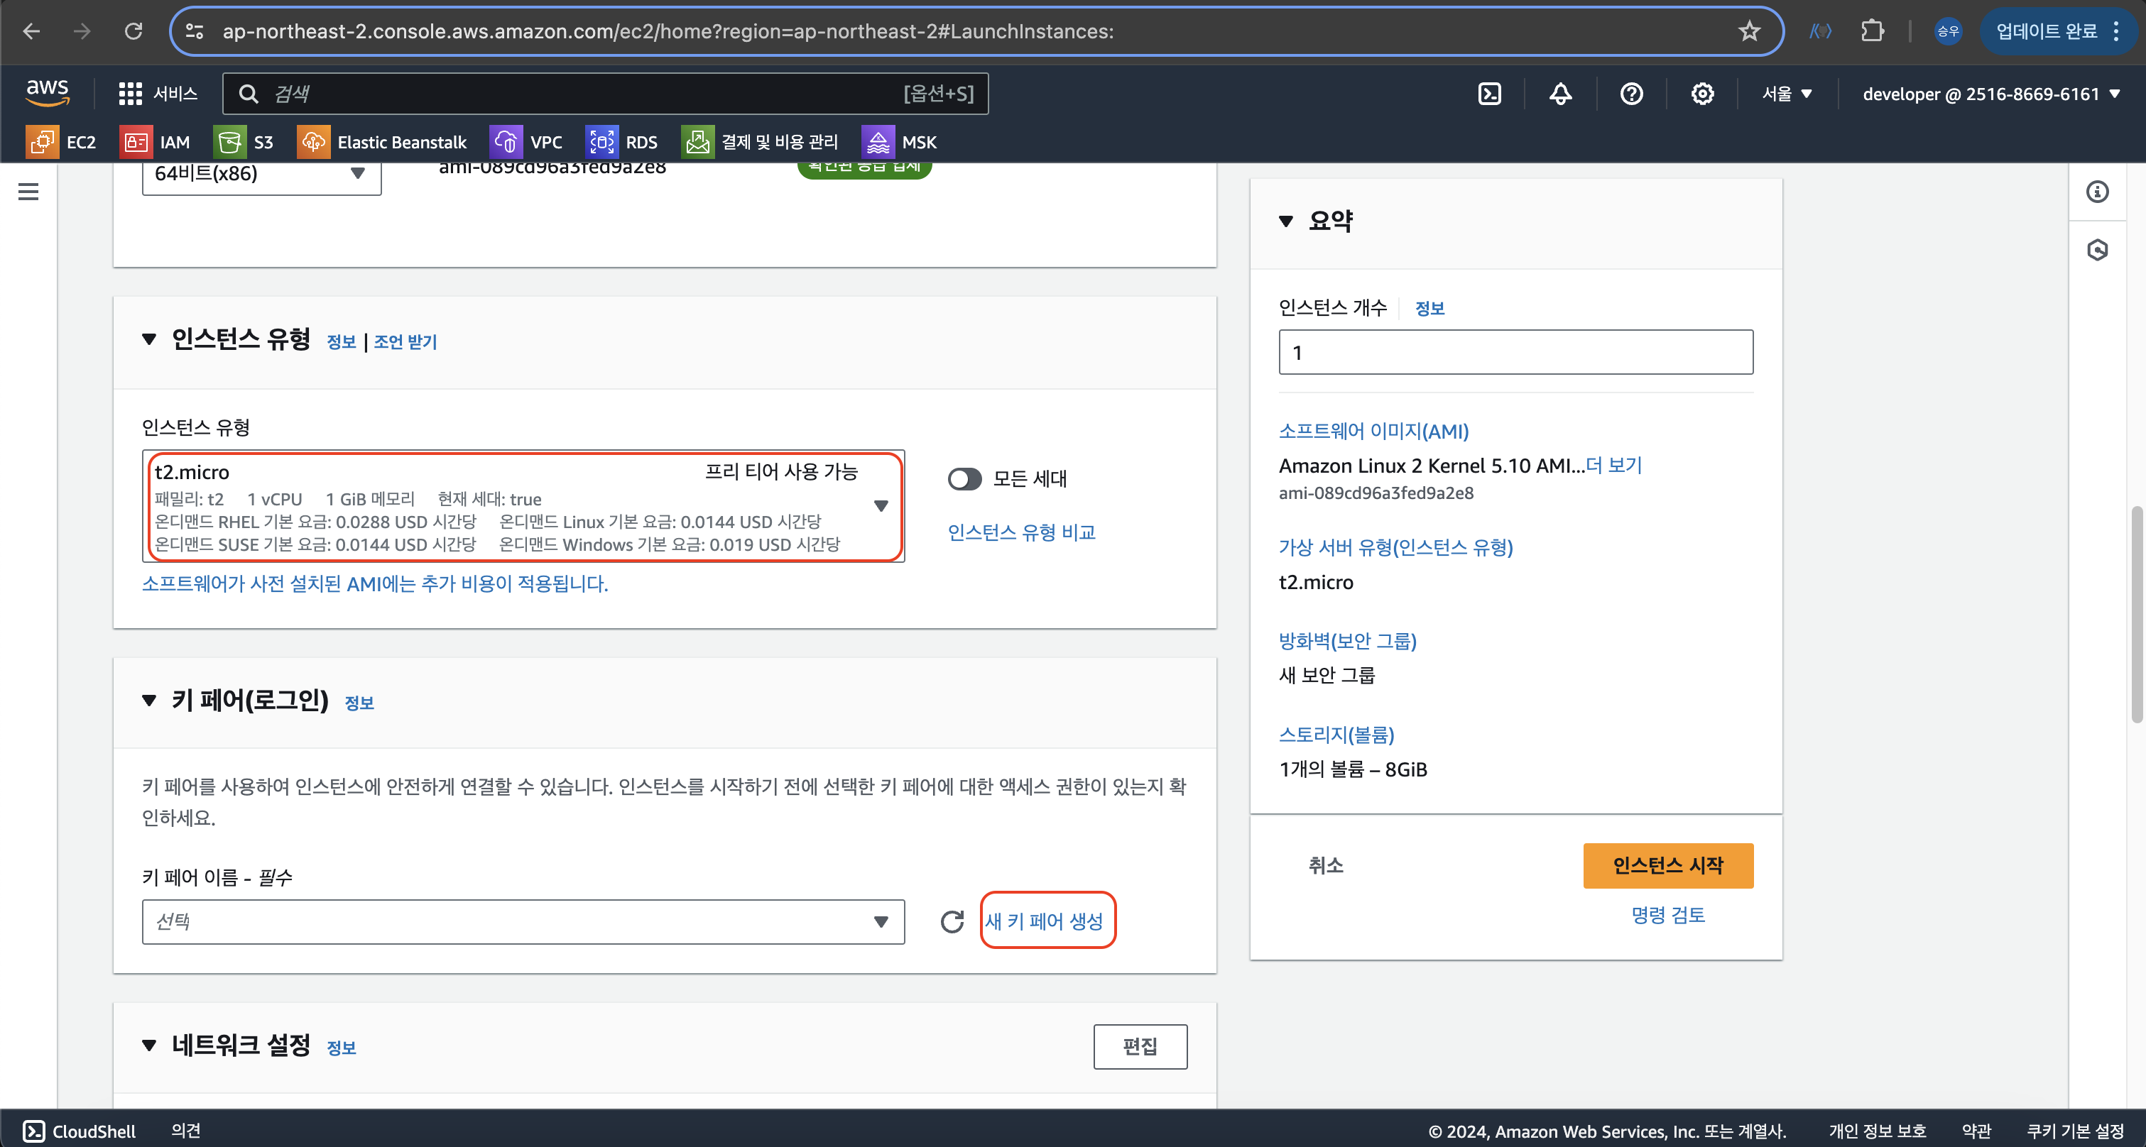Click the 인스턴스 개수 input field
The width and height of the screenshot is (2146, 1147).
[1515, 353]
